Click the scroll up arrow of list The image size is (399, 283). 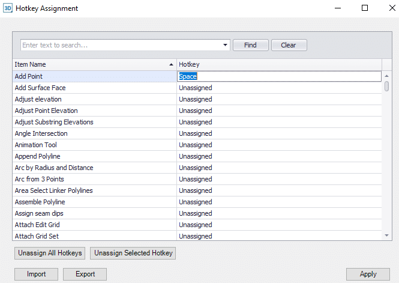pyautogui.click(x=386, y=76)
